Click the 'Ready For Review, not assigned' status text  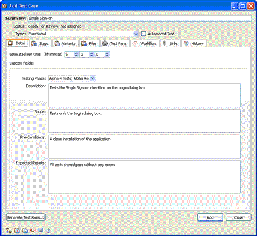pos(55,26)
